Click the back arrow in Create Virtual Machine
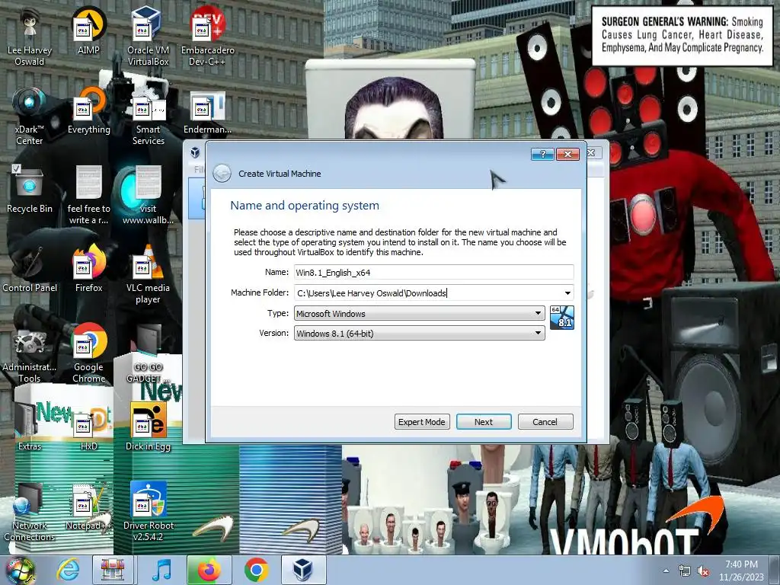Image resolution: width=780 pixels, height=585 pixels. coord(222,174)
